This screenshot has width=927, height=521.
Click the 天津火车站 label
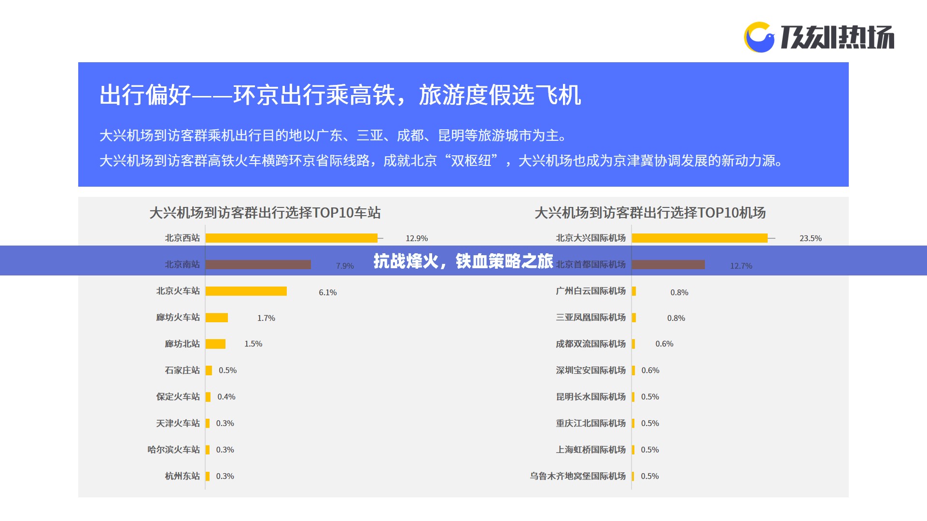point(178,423)
